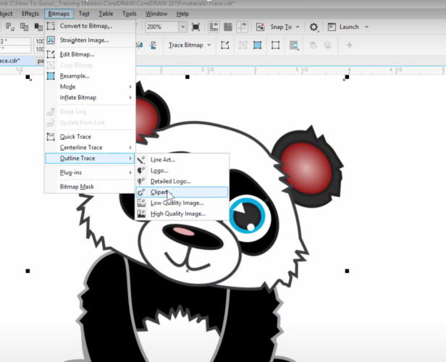Viewport: 446px width, 362px height.
Task: Expand the Plug-ins submenu
Action: click(x=90, y=172)
